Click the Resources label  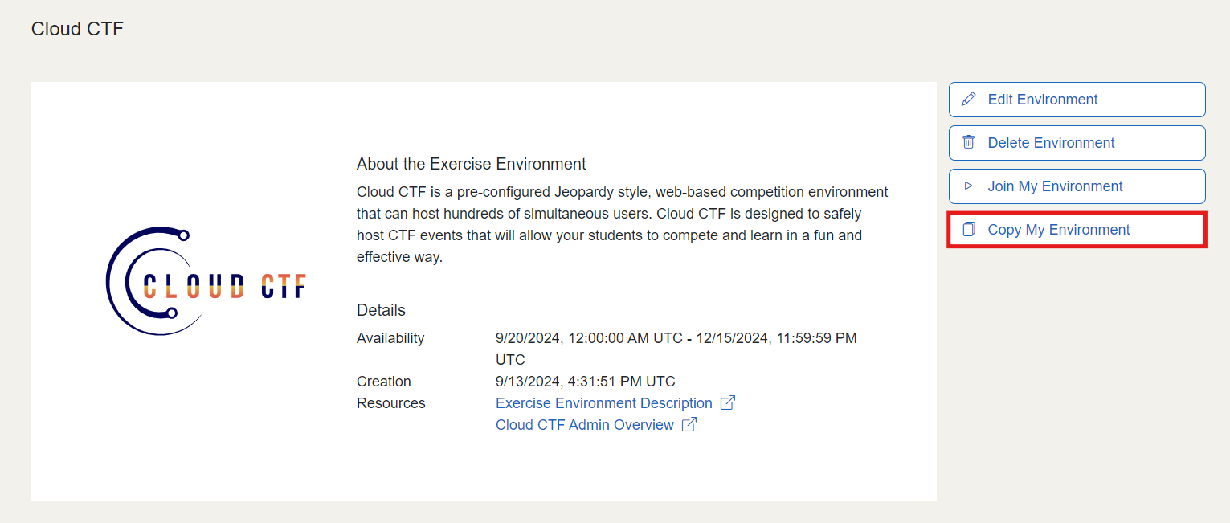pos(391,403)
